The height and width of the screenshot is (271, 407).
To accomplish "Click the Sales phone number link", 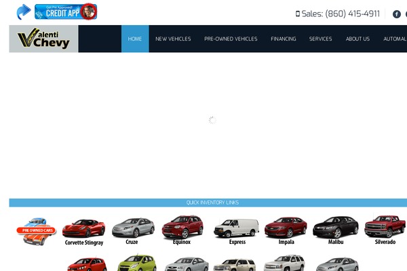I will coord(341,14).
